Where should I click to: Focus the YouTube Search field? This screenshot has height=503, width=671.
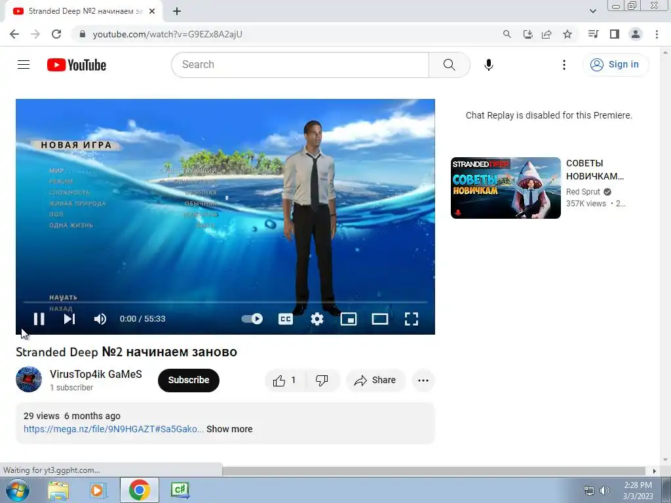pyautogui.click(x=300, y=65)
